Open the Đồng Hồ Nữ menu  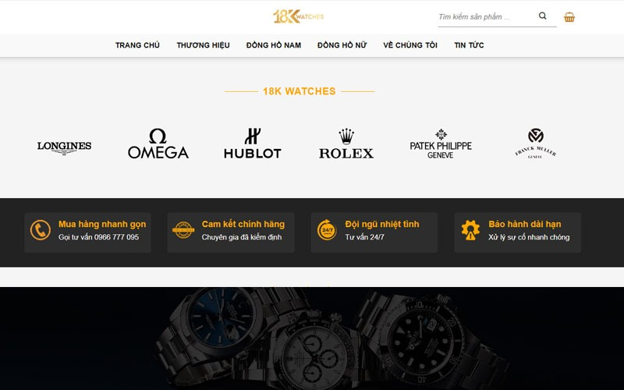(x=342, y=45)
